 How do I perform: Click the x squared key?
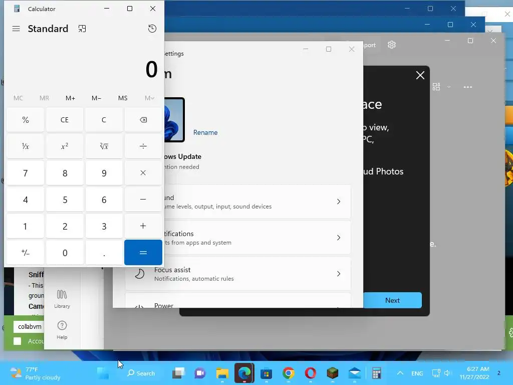tap(65, 146)
